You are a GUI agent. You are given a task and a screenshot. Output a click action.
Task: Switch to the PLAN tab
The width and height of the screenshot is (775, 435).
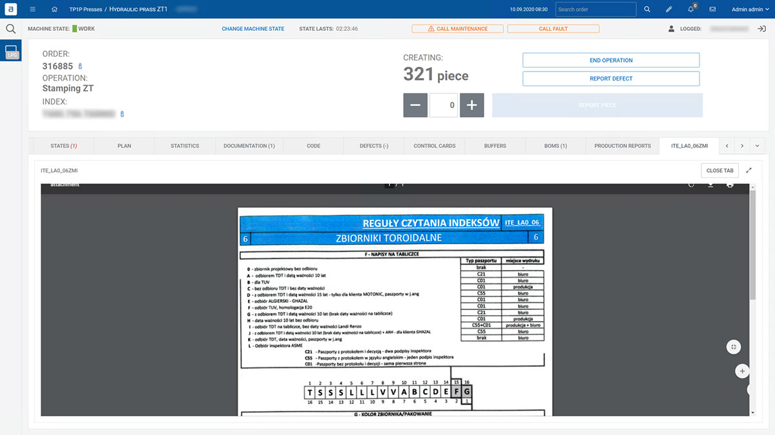[125, 146]
